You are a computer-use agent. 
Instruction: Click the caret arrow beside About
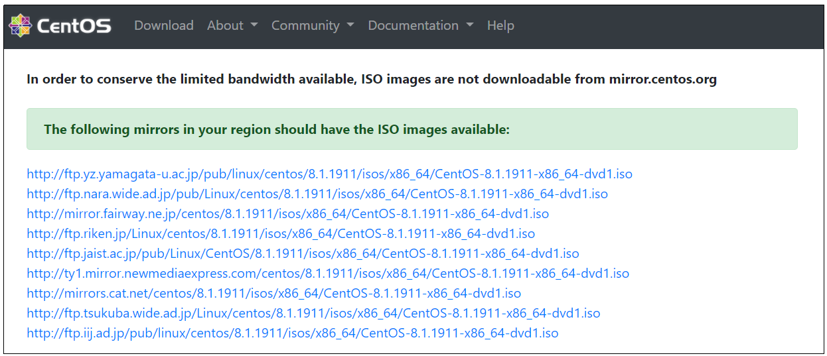coord(254,26)
